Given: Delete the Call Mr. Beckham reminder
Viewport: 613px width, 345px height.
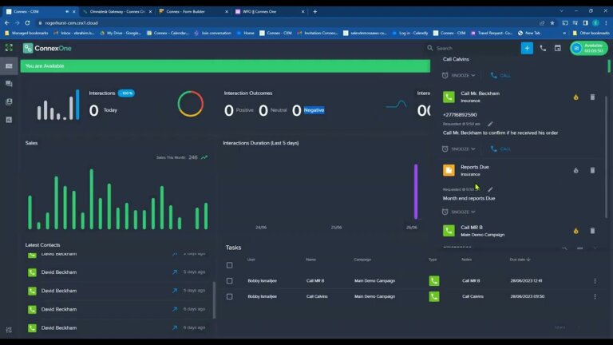Looking at the screenshot, I should (x=592, y=97).
